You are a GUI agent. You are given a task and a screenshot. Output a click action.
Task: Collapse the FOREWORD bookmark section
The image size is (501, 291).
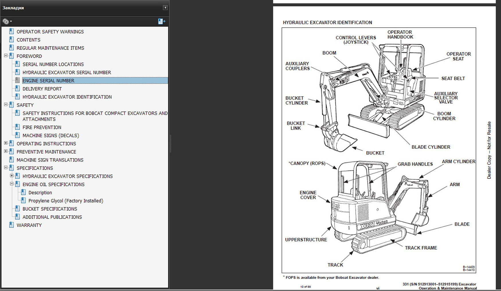6,56
